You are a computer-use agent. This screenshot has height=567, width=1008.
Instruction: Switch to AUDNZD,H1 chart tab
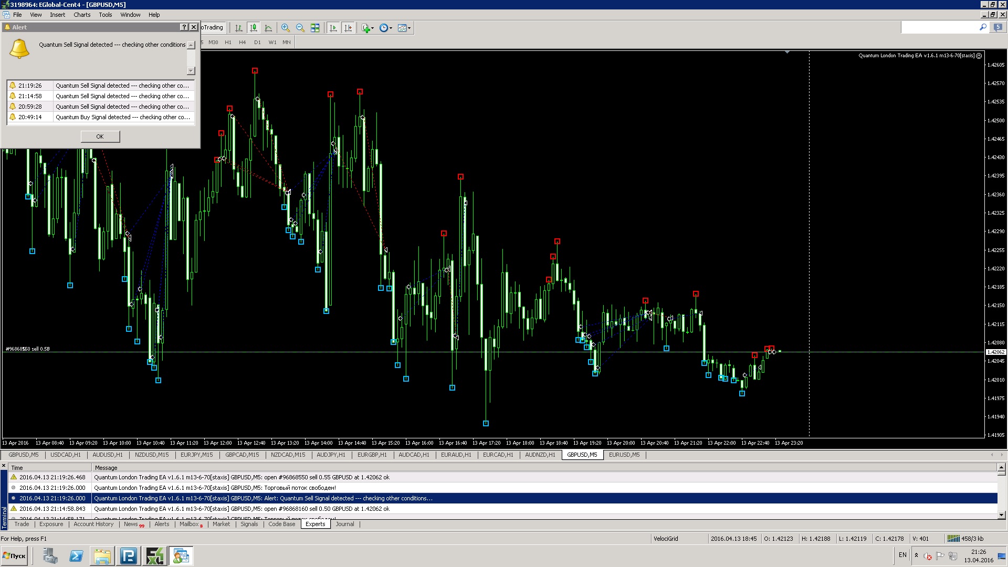pyautogui.click(x=540, y=455)
